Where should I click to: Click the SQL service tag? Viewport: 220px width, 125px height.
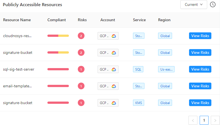pos(138,69)
